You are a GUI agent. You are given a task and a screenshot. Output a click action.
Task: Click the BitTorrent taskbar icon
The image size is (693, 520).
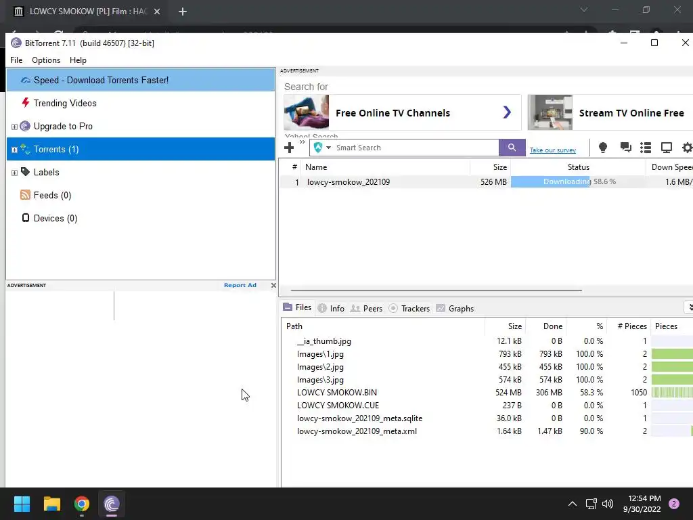click(x=112, y=504)
